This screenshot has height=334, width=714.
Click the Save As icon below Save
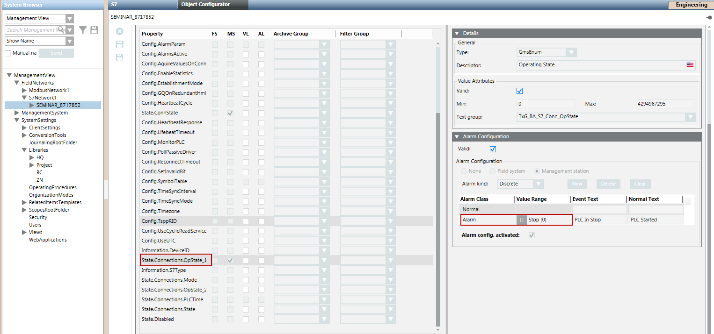click(x=120, y=57)
